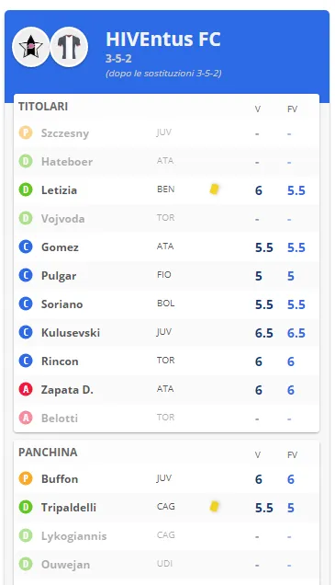The width and height of the screenshot is (335, 585).
Task: Click Tripaldelli's yellow card icon
Action: pos(214,507)
